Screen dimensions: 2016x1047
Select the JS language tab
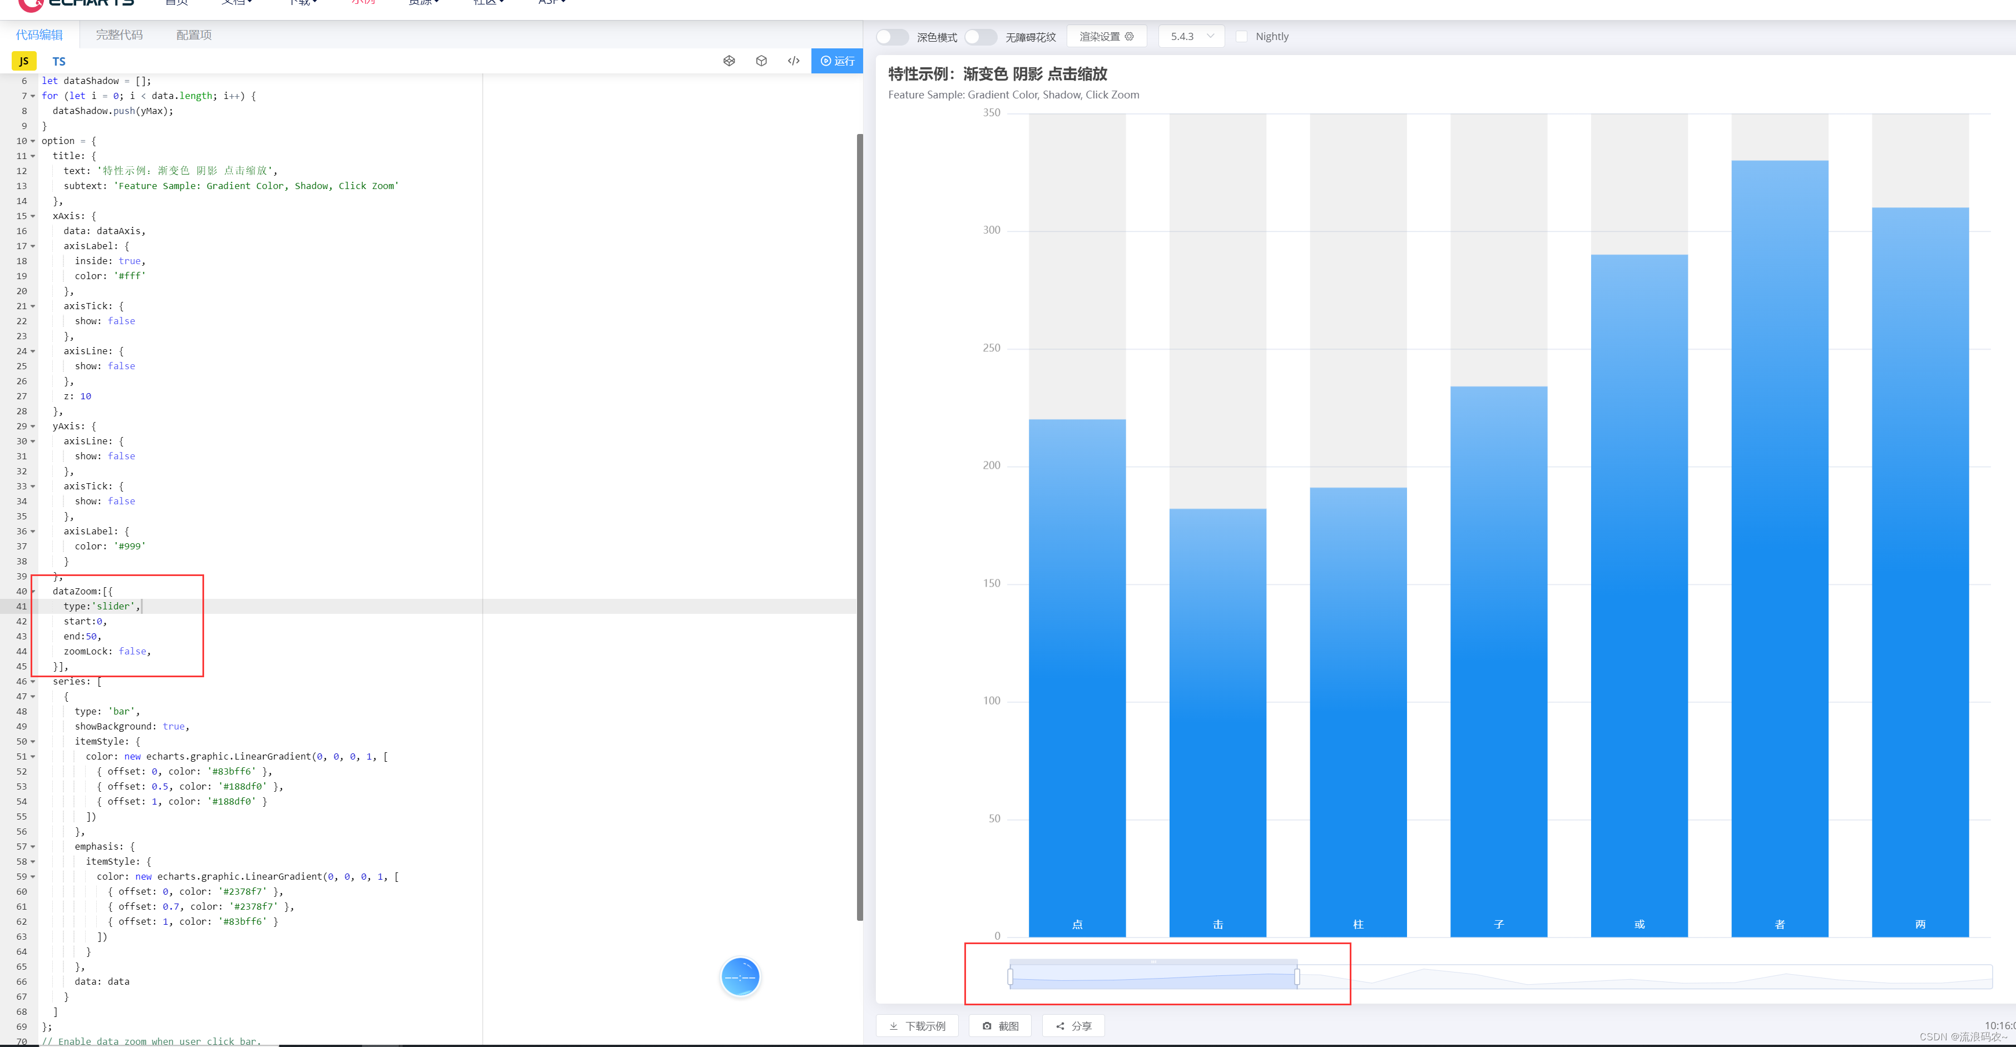pyautogui.click(x=24, y=61)
